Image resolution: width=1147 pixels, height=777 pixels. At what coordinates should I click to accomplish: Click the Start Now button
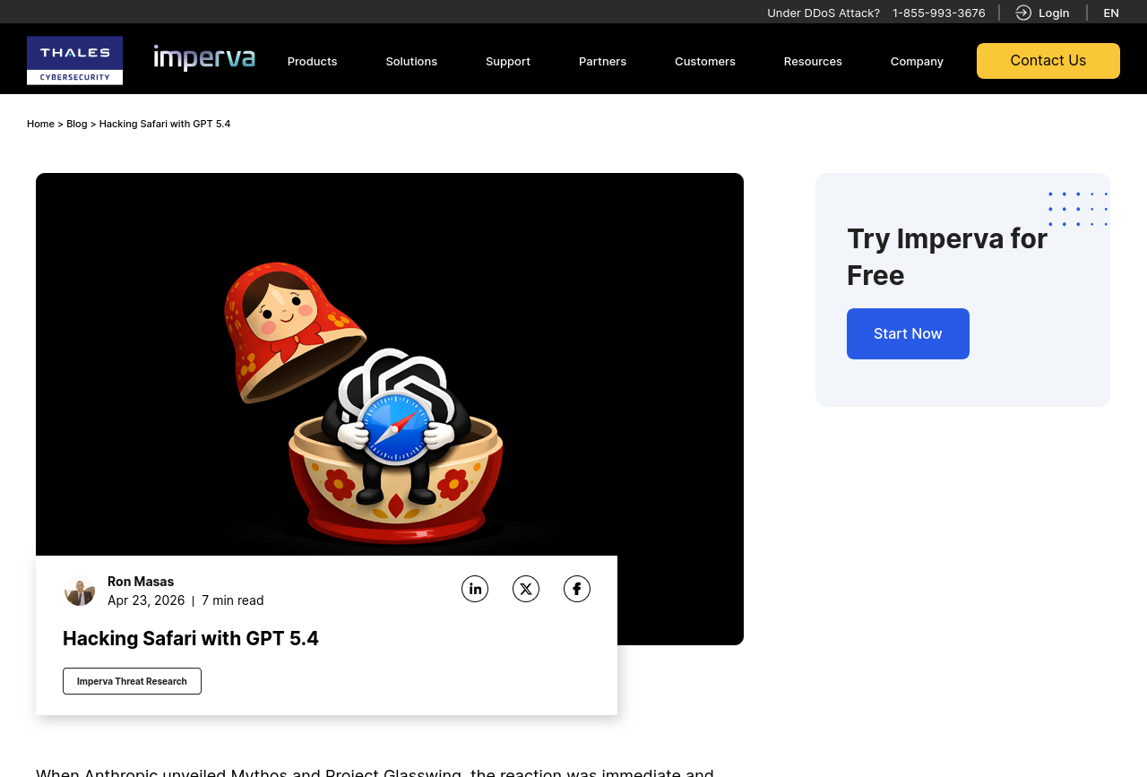(908, 333)
